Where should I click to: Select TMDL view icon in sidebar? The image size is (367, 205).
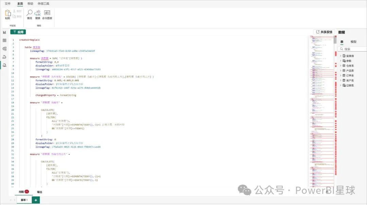coord(4,65)
